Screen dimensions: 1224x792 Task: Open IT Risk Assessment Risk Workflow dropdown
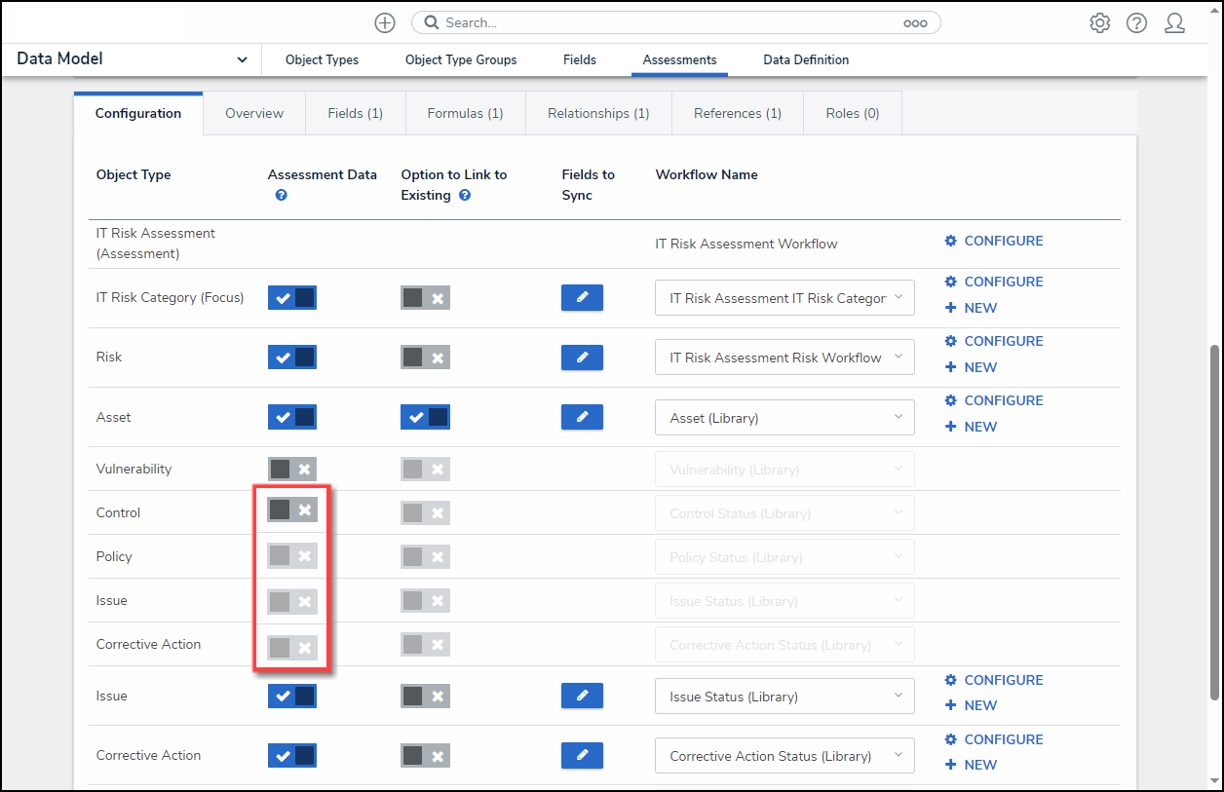(784, 358)
